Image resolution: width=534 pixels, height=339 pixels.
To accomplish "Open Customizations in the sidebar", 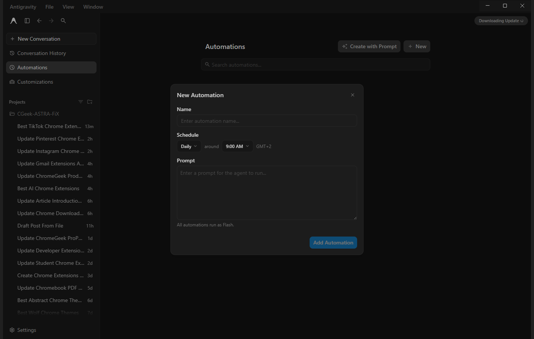I will point(51,82).
